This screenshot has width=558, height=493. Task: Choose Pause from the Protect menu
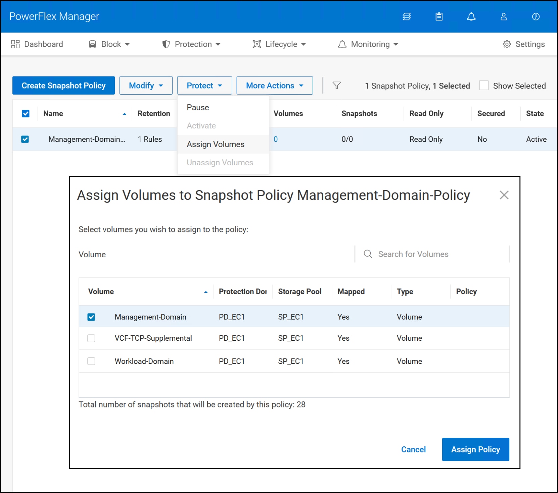223,107
